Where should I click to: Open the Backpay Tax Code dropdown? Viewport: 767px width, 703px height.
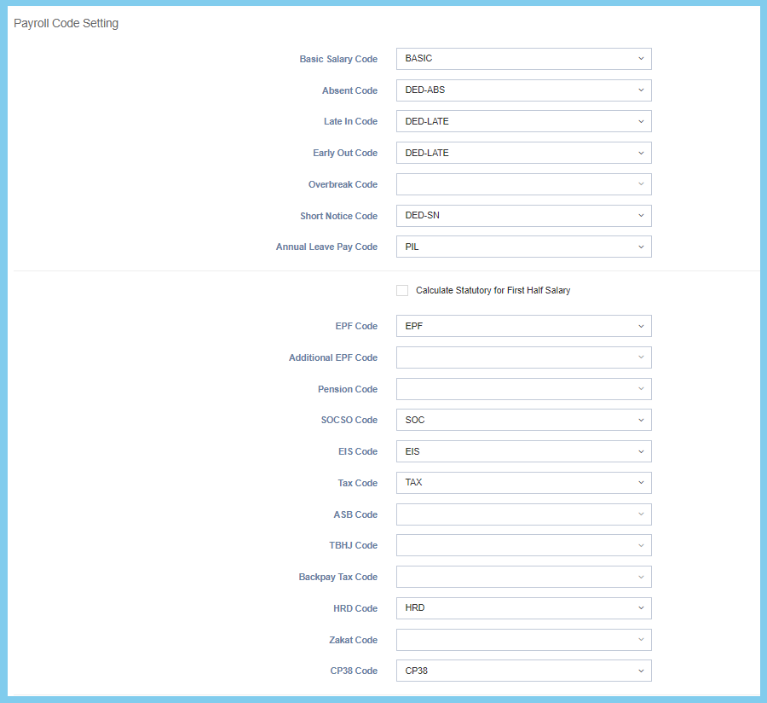coord(523,577)
